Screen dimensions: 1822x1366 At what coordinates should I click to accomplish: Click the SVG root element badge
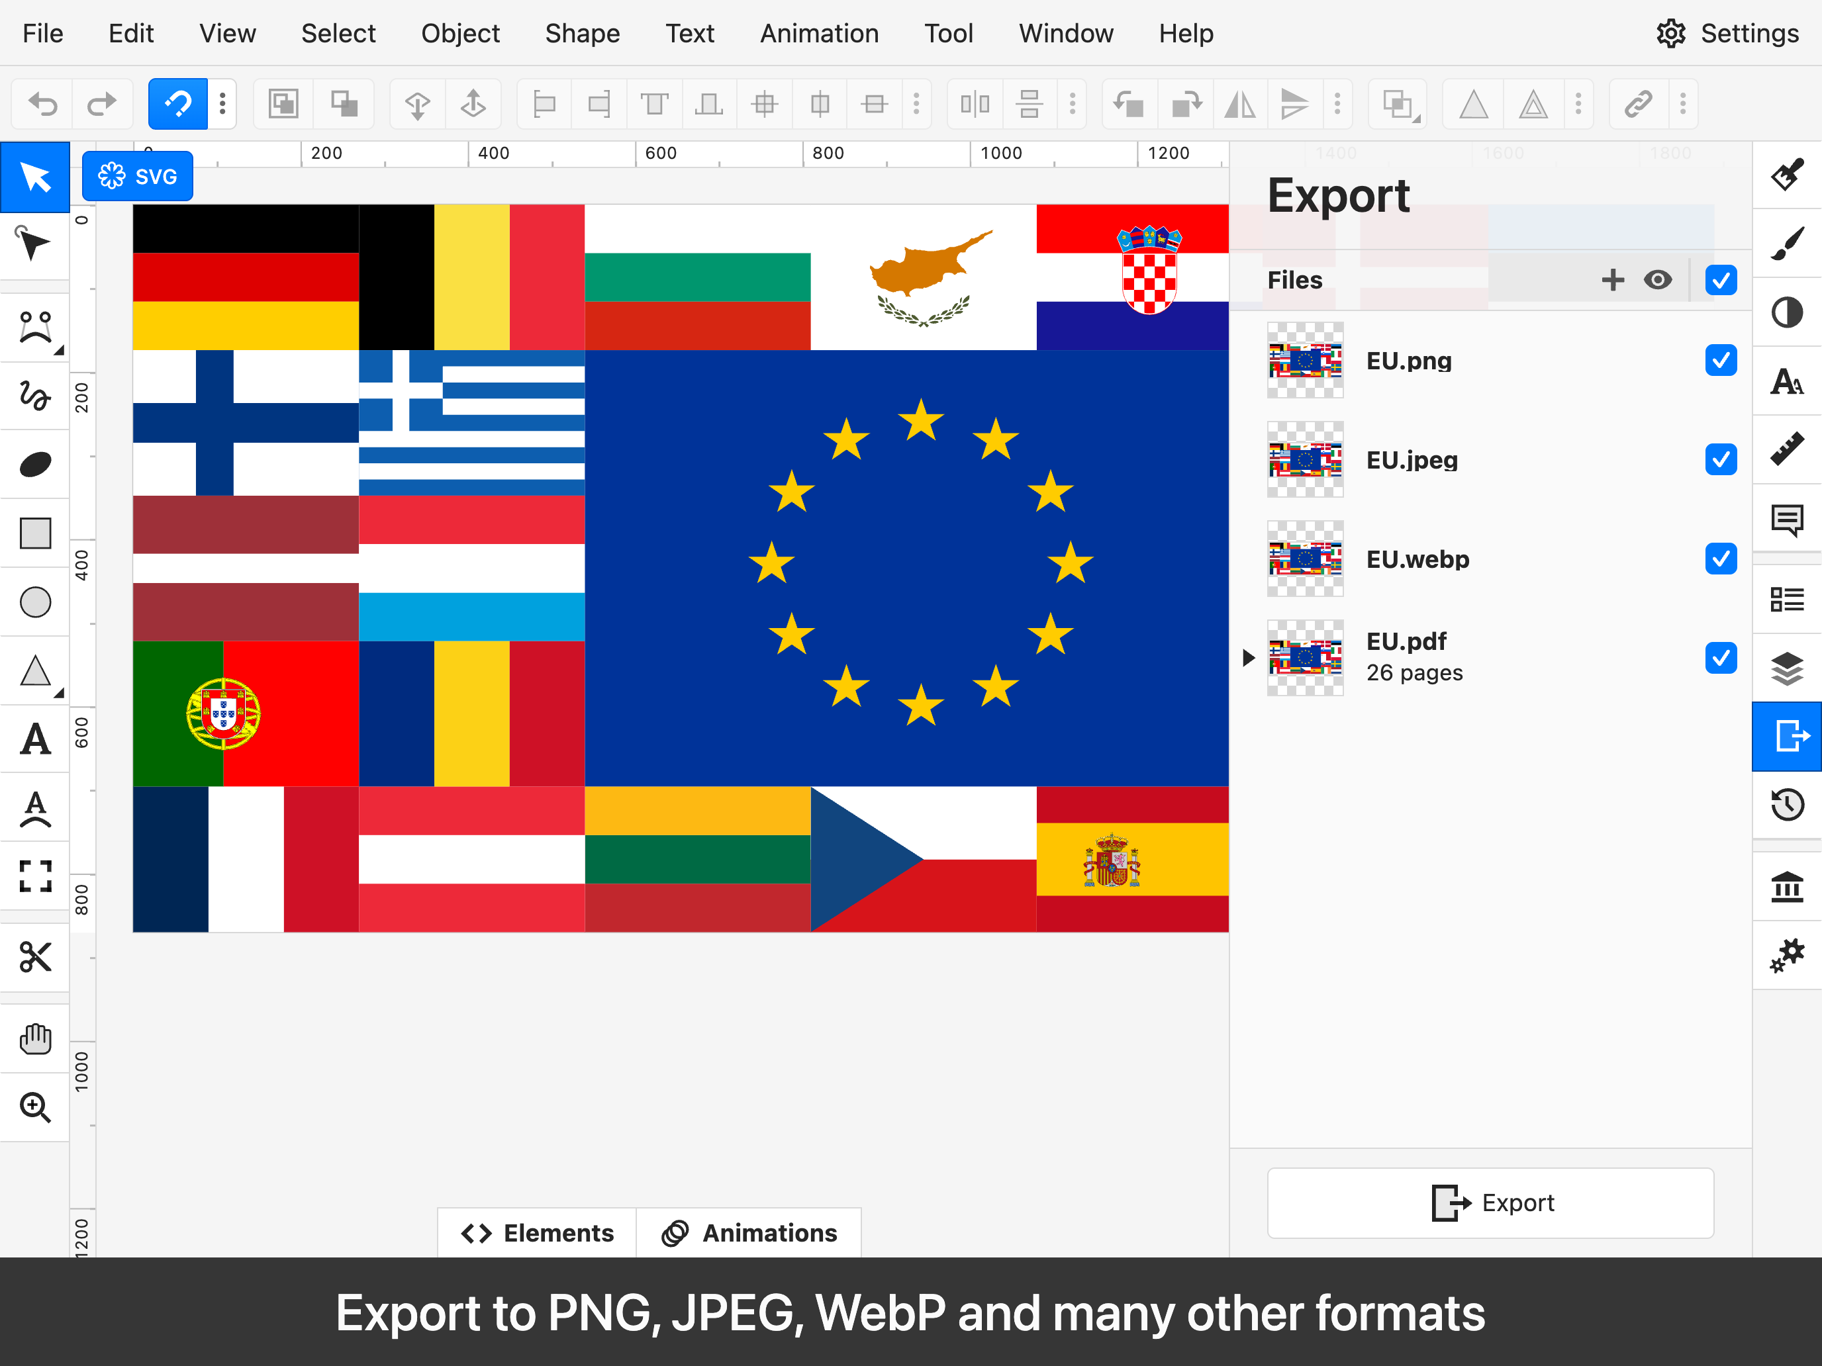138,176
